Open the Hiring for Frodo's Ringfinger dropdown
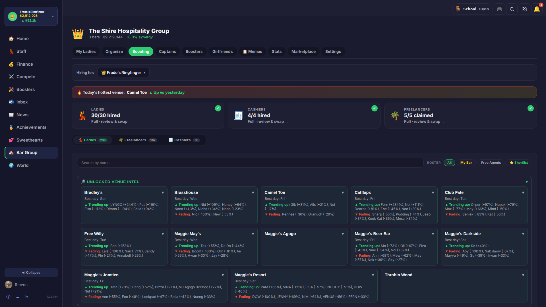The width and height of the screenshot is (546, 307). tap(123, 72)
